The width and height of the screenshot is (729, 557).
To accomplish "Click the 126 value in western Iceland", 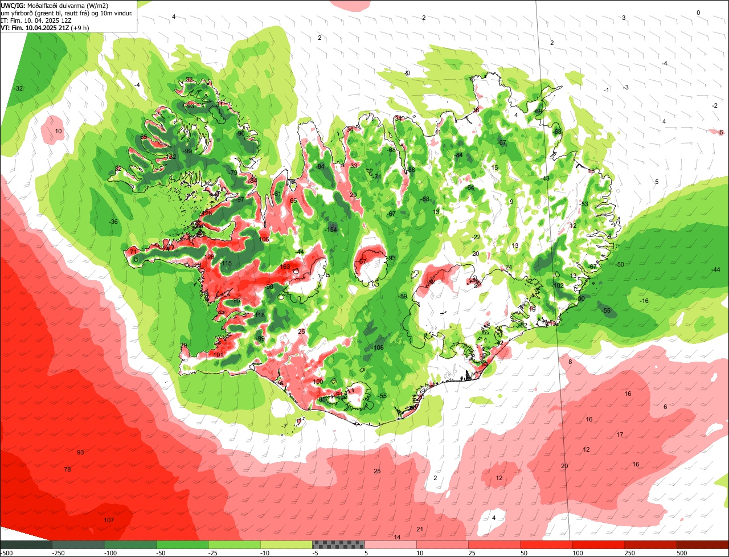I will tap(210, 257).
